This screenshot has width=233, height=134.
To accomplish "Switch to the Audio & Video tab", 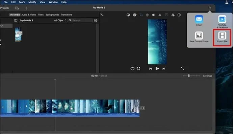I will (x=29, y=15).
